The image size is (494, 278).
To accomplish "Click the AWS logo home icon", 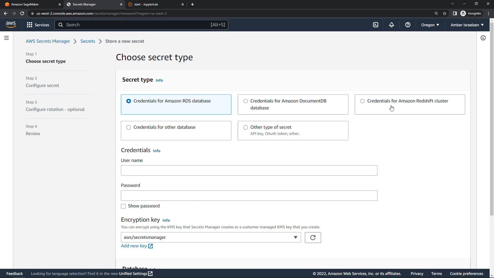I will [11, 24].
